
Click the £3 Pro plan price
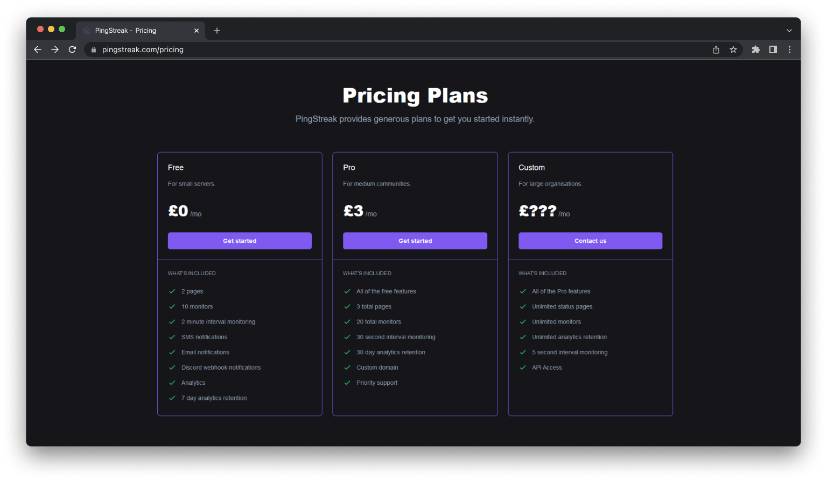tap(354, 211)
